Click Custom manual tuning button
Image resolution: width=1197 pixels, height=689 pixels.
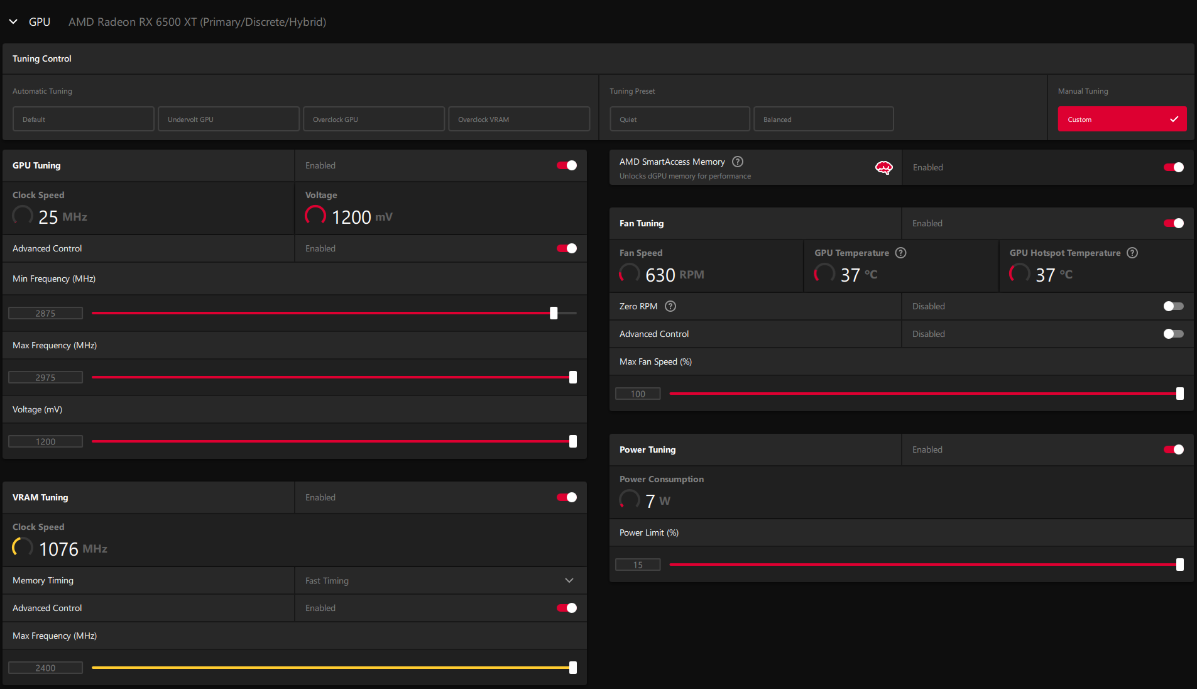(x=1122, y=119)
